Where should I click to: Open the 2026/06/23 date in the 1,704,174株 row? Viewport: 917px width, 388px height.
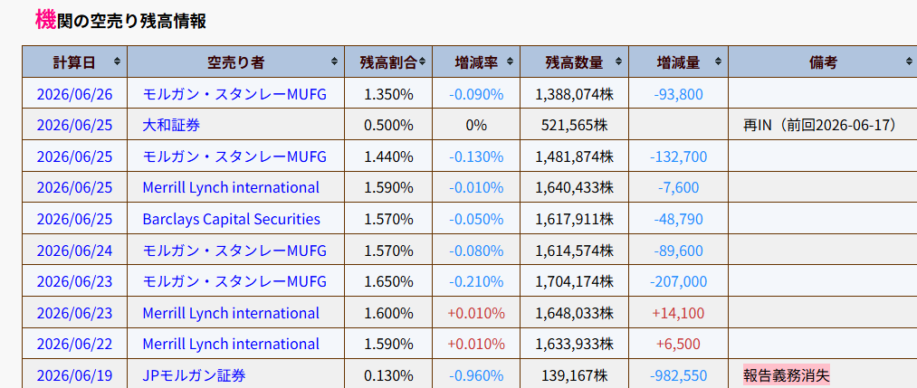point(74,281)
